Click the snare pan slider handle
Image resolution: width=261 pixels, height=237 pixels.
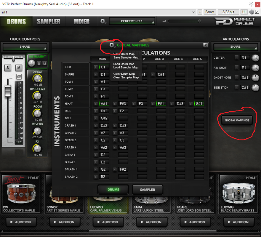[13, 59]
